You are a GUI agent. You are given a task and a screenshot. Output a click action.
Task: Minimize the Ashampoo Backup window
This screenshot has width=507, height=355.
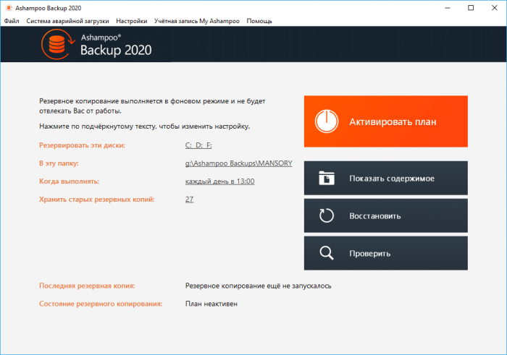tap(448, 8)
